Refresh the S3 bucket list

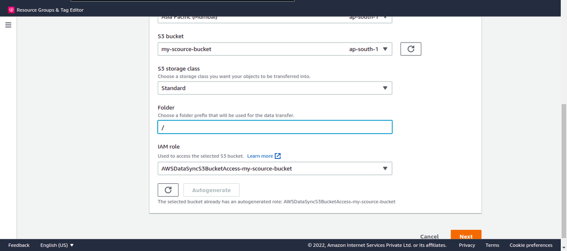pyautogui.click(x=411, y=49)
